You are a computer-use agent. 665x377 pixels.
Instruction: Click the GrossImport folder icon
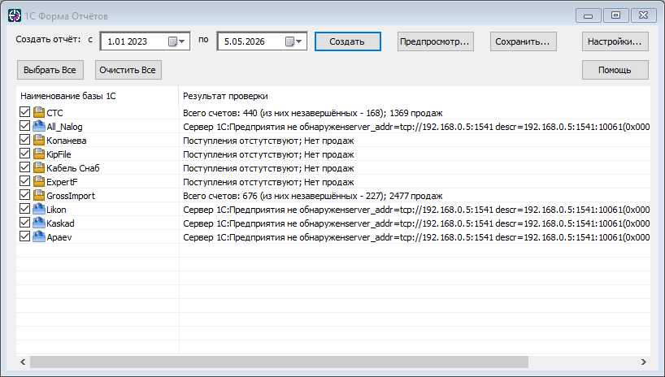coord(39,195)
